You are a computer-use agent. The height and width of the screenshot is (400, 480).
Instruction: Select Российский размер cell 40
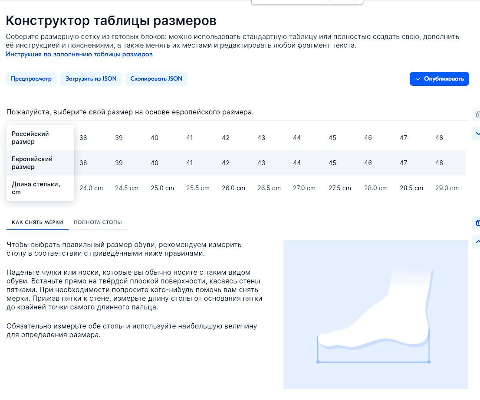(x=155, y=138)
